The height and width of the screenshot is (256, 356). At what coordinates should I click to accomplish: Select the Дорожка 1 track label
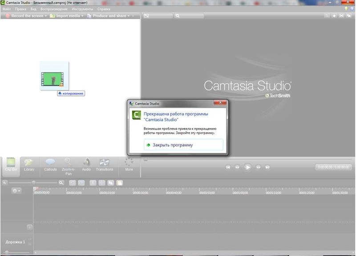point(15,242)
